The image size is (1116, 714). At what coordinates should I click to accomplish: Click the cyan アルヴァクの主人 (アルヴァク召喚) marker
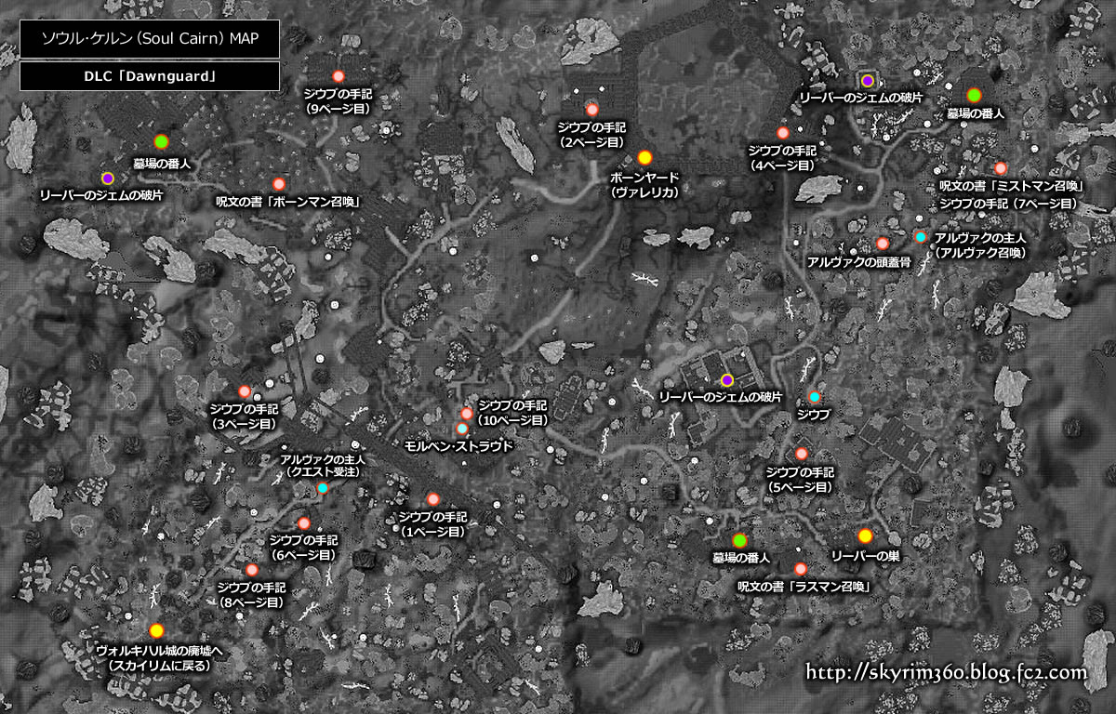tap(921, 238)
